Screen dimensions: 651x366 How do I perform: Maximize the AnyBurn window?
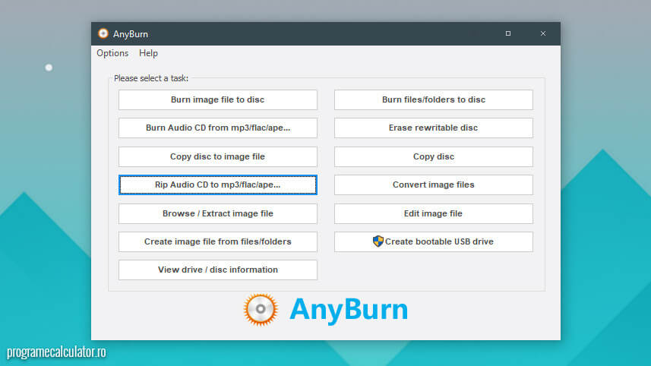click(508, 33)
